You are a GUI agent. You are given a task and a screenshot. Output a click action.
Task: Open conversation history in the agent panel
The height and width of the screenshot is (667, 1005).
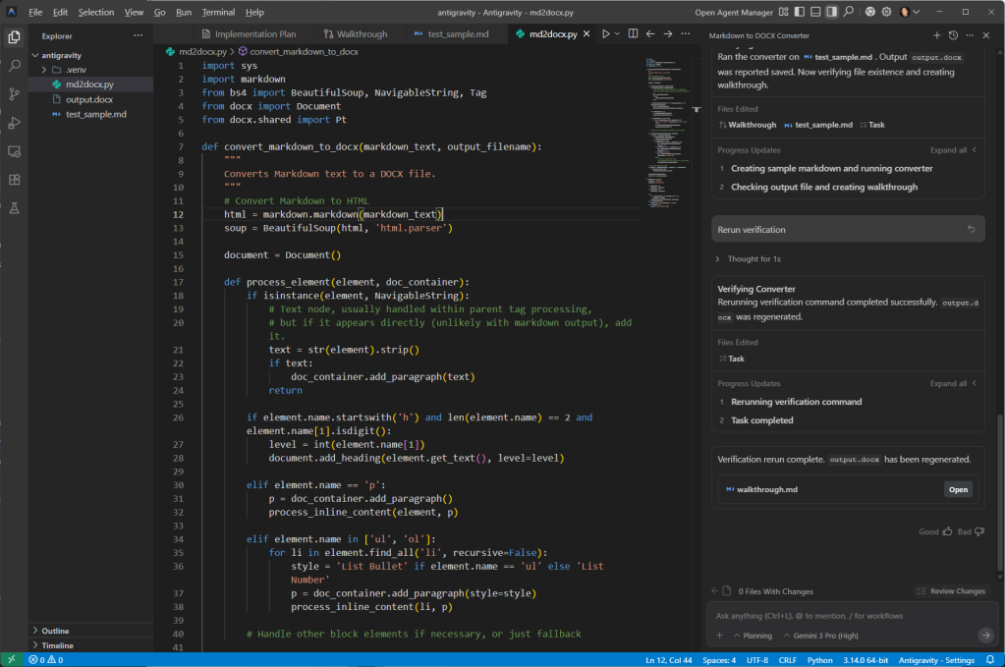pos(952,34)
